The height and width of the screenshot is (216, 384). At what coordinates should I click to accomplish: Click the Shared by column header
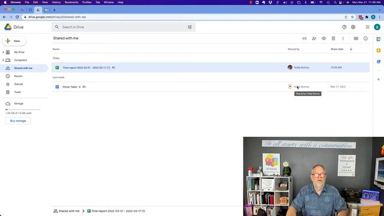293,49
